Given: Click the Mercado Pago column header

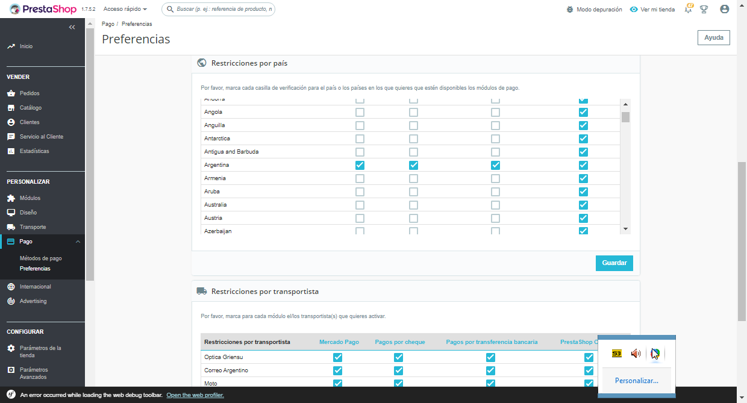Looking at the screenshot, I should pos(339,342).
